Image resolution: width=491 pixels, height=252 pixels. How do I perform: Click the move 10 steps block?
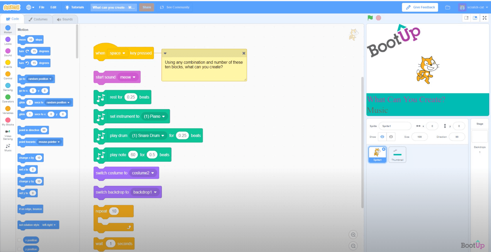pyautogui.click(x=31, y=40)
